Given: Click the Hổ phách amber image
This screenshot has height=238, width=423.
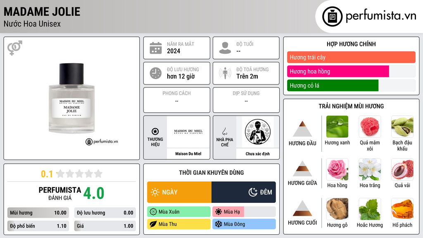Looking at the screenshot, I should 402,209.
